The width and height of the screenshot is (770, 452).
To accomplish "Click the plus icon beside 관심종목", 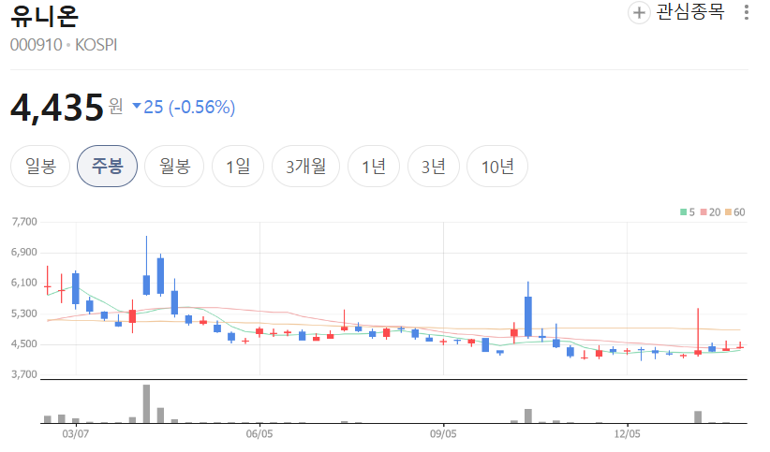I will pyautogui.click(x=639, y=12).
